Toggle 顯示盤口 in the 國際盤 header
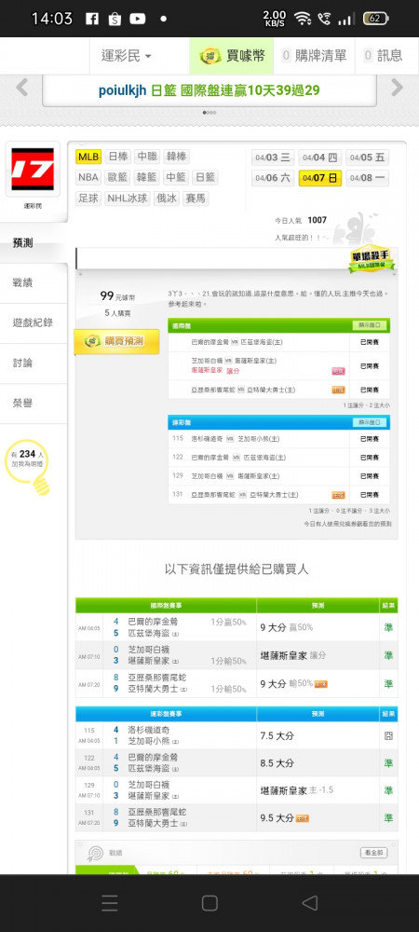 [x=370, y=325]
